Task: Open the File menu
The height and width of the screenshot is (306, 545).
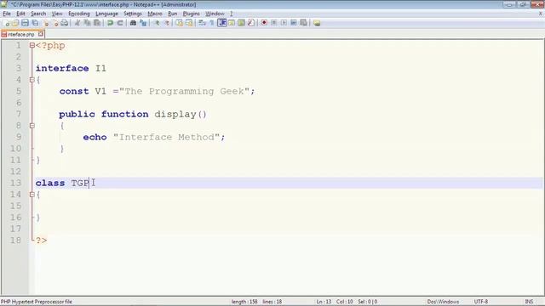Action: pyautogui.click(x=7, y=14)
